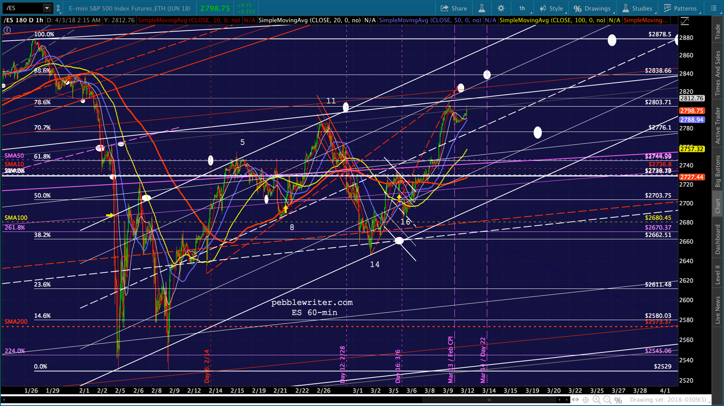Screen dimensions: 724x406
Task: Open chart settings gear icon
Action: [x=501, y=8]
